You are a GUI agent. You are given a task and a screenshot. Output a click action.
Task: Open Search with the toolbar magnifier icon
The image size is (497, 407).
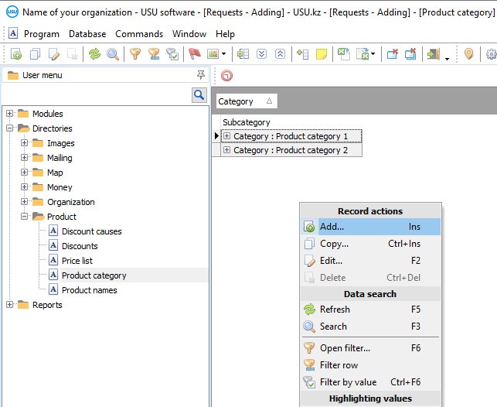click(113, 54)
